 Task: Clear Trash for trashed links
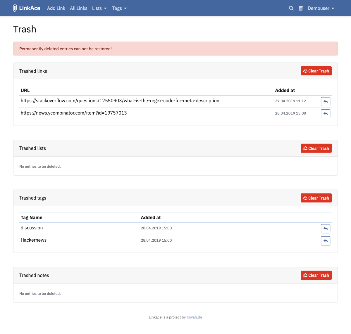pos(316,71)
